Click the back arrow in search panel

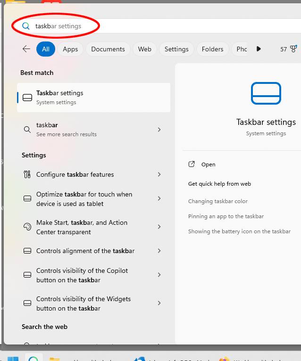click(26, 49)
